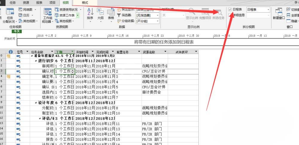
Task: Open the 任务分配状况 view button
Action: [x=10, y=16]
